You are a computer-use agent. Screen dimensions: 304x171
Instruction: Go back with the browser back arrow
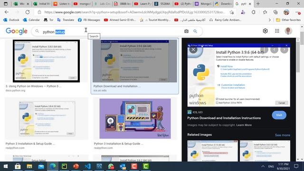7,12
